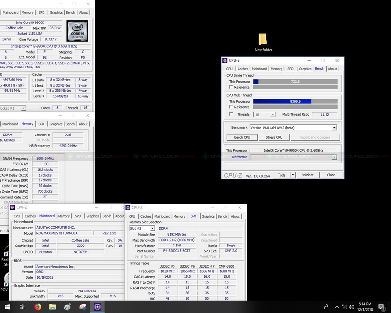Click the Validate button

click(308, 175)
